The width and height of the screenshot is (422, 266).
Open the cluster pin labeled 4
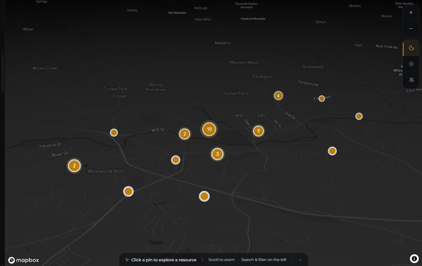click(278, 96)
